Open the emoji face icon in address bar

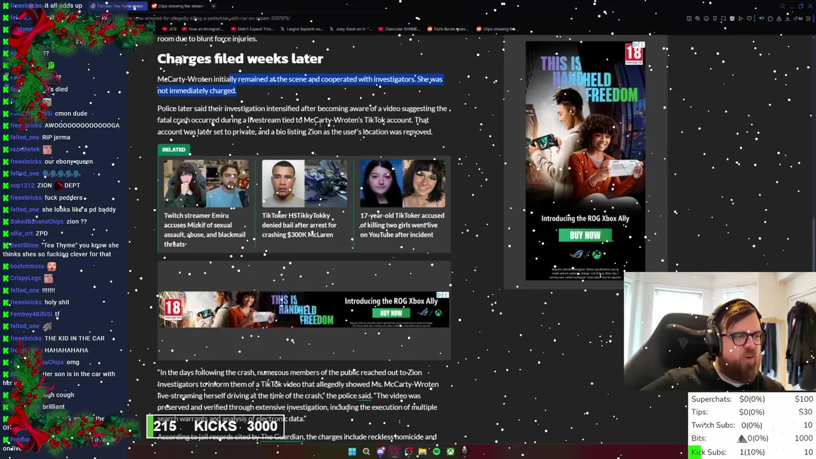click(706, 18)
